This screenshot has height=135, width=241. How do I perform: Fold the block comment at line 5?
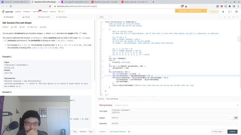102,30
